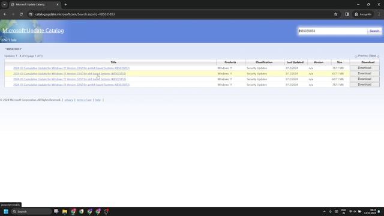The height and width of the screenshot is (216, 384).
Task: Open the 22H2 x64-based update link
Action: point(70,79)
